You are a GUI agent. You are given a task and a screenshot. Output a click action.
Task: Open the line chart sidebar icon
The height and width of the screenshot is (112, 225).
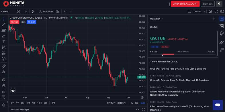pos(222,42)
